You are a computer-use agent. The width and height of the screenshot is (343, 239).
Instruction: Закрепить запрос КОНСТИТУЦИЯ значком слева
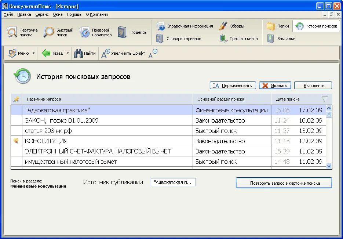point(16,141)
